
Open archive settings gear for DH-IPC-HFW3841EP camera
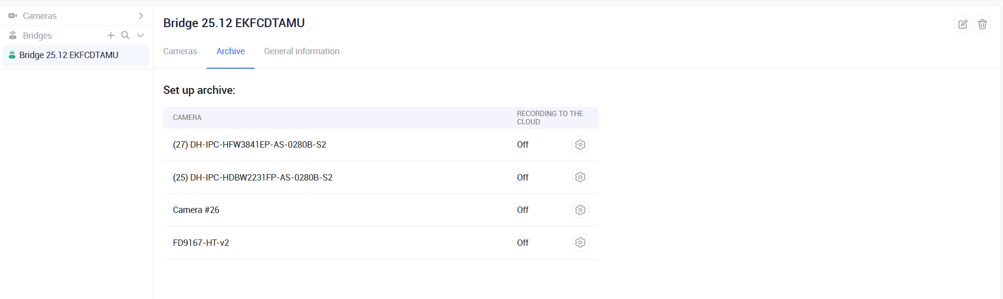point(580,145)
